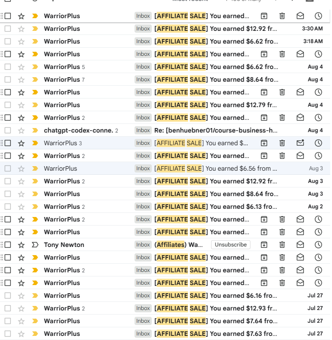The image size is (332, 340).
Task: Click the 'Tony Newton' sender name
Action: [x=64, y=245]
